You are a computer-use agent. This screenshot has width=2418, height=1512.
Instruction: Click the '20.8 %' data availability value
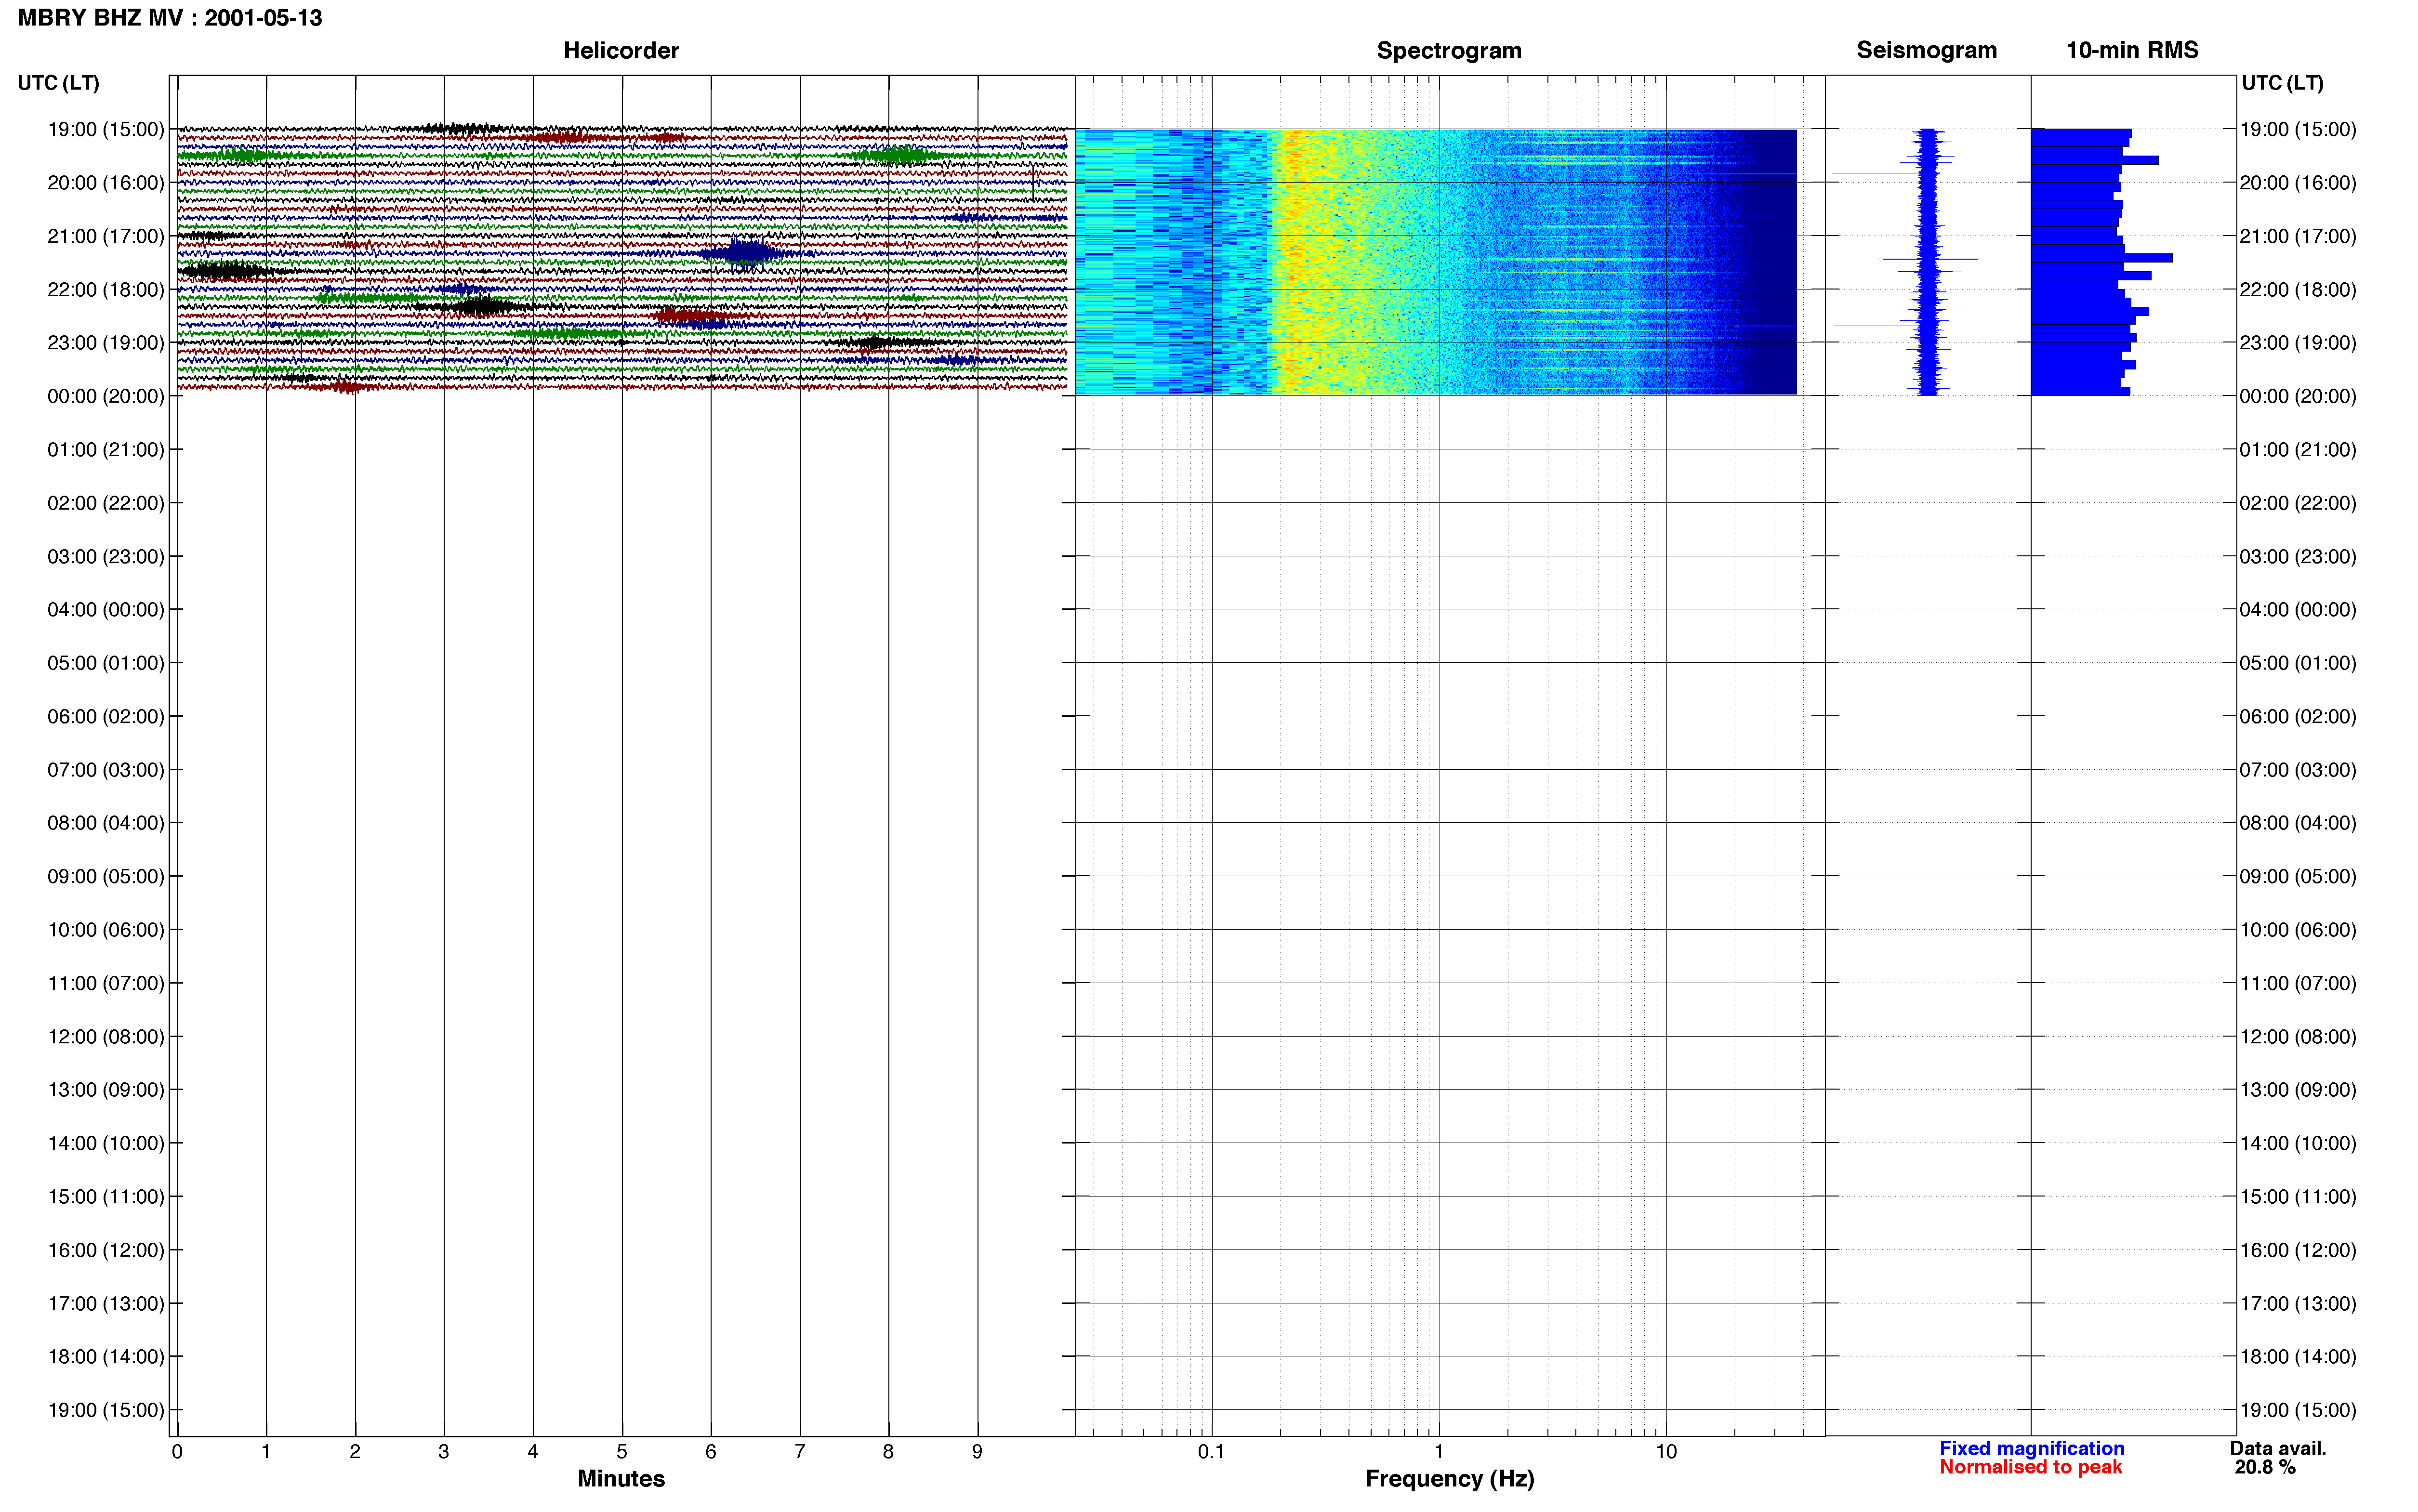[2265, 1467]
